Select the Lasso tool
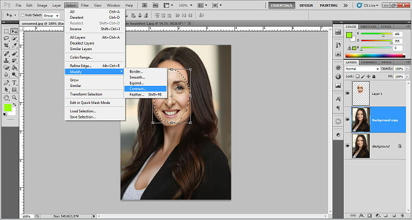Viewport: 412px width, 220px height. click(x=6, y=38)
